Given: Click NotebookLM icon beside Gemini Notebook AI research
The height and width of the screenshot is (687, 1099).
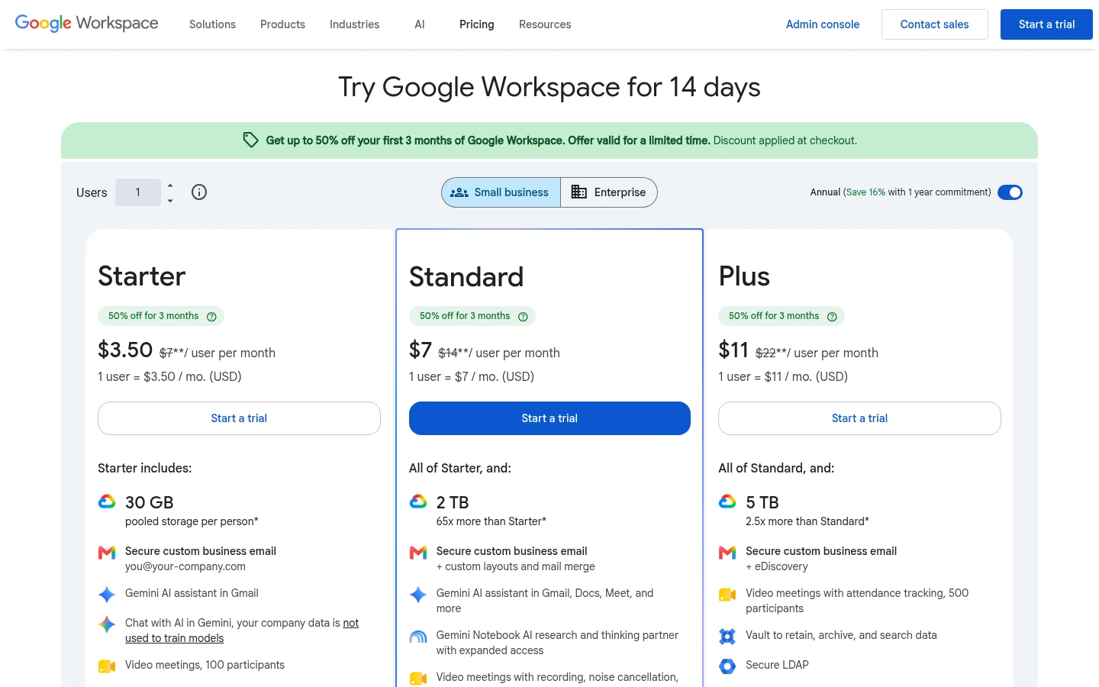Looking at the screenshot, I should point(418,637).
